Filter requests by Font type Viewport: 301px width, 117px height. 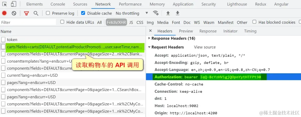click(176, 22)
